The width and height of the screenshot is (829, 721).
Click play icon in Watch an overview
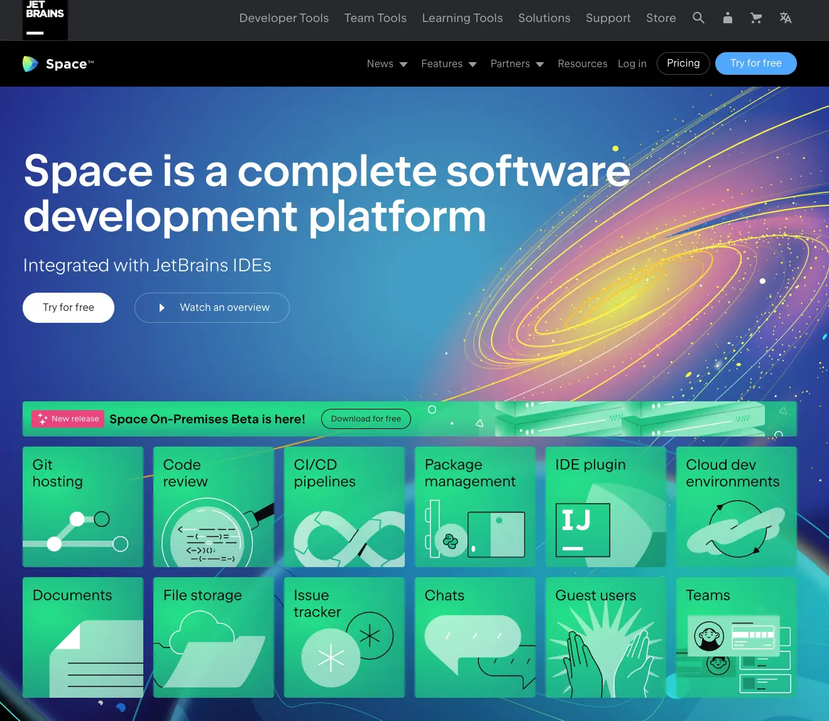tap(162, 308)
